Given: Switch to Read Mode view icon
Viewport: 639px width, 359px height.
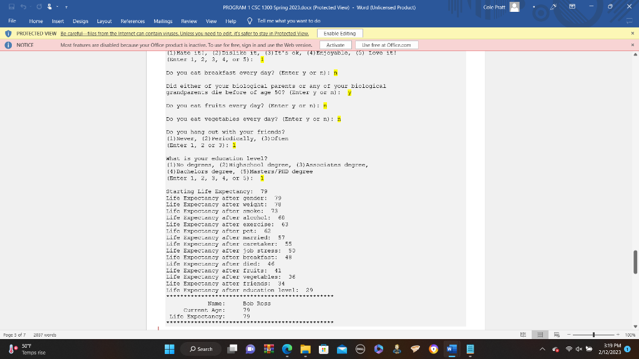Looking at the screenshot, I should coord(524,335).
